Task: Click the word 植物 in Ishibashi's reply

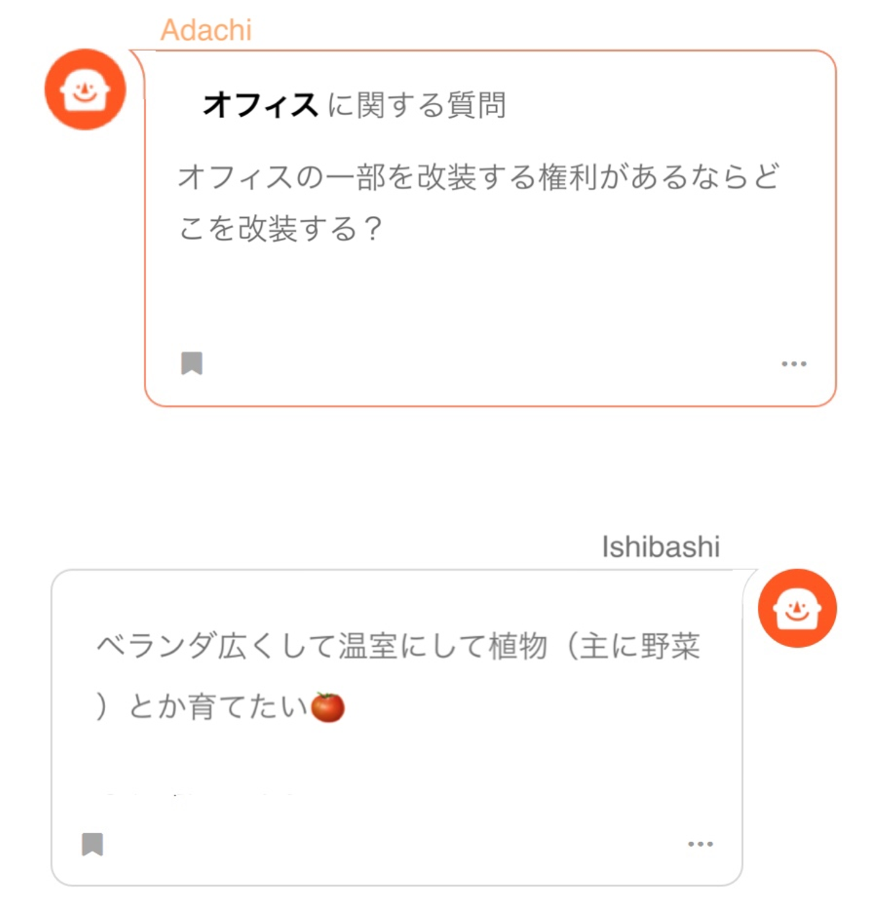Action: coord(518,647)
